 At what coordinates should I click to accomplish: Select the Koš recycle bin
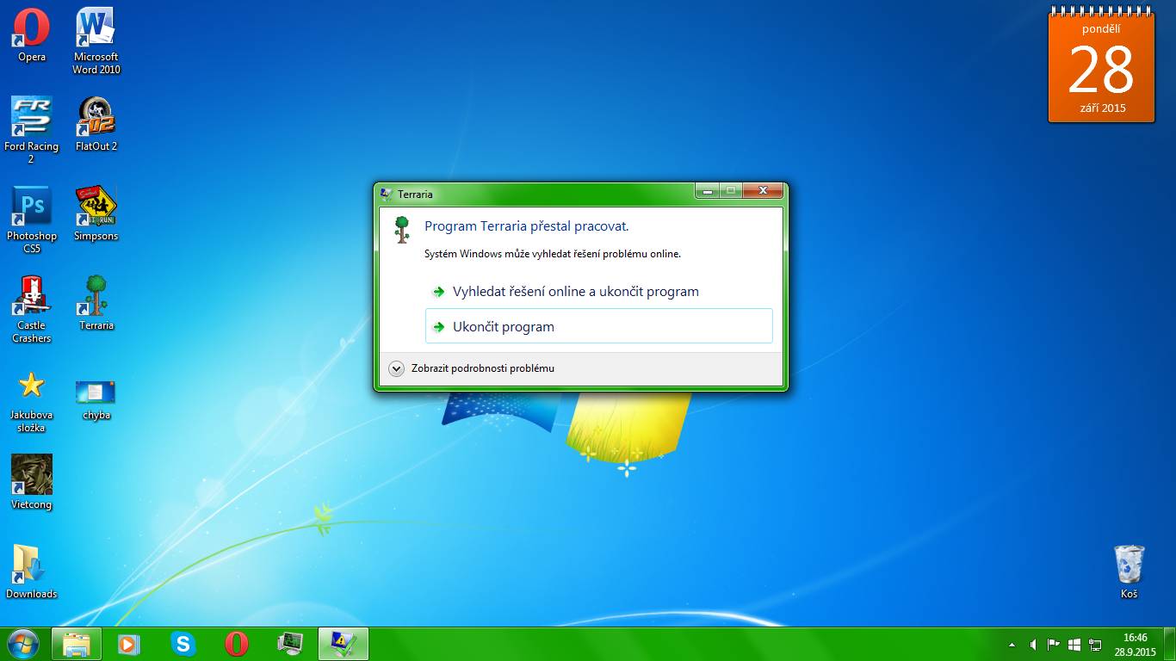pos(1129,571)
